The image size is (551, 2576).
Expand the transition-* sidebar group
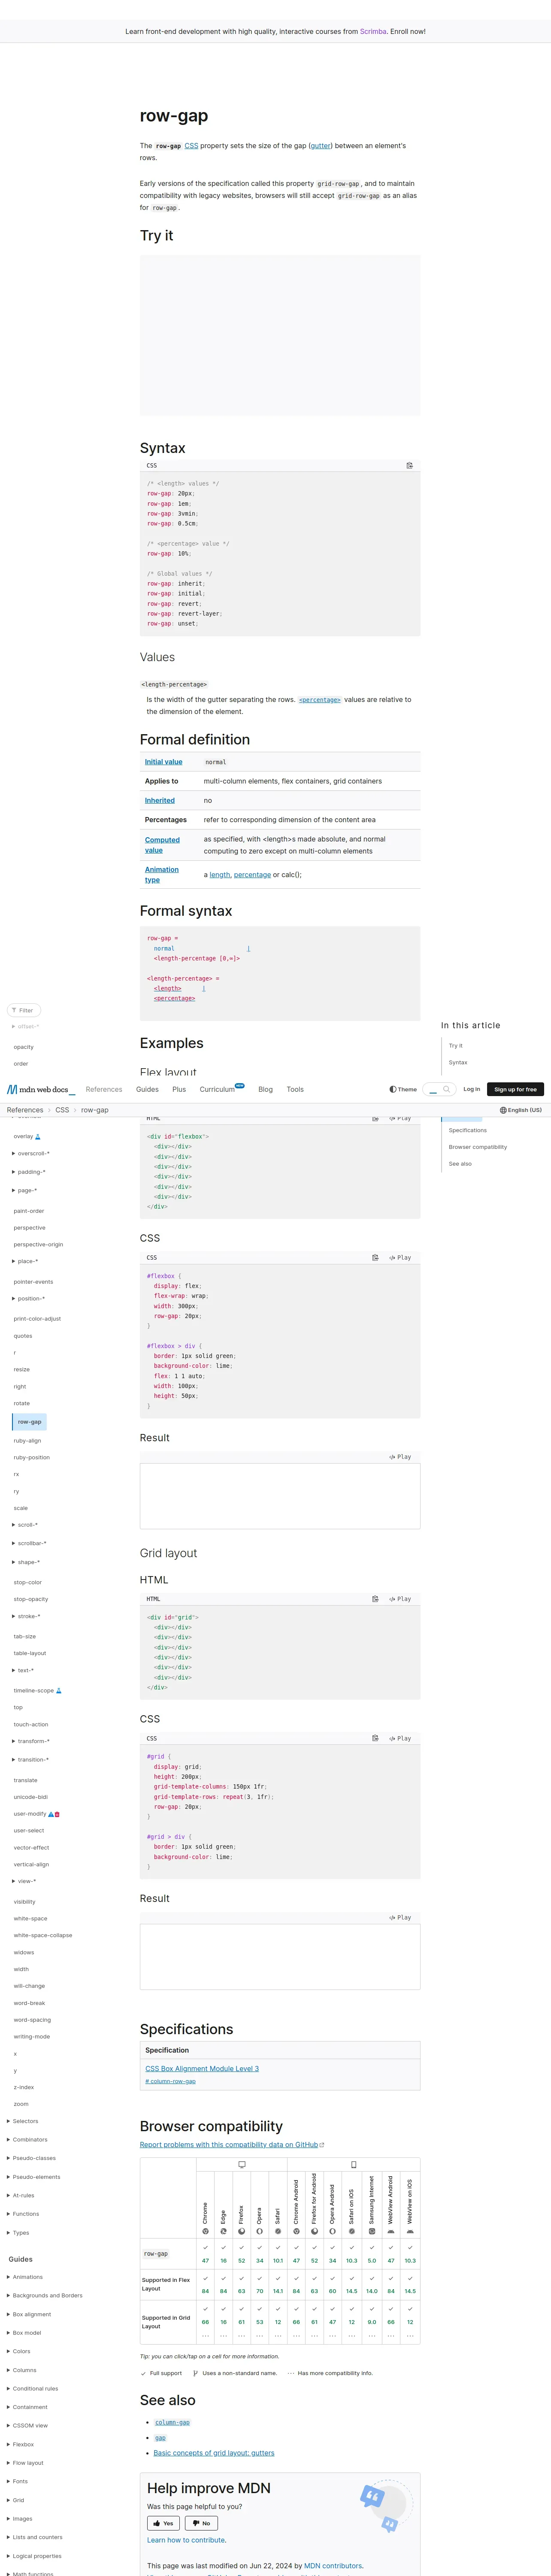coord(30,1759)
